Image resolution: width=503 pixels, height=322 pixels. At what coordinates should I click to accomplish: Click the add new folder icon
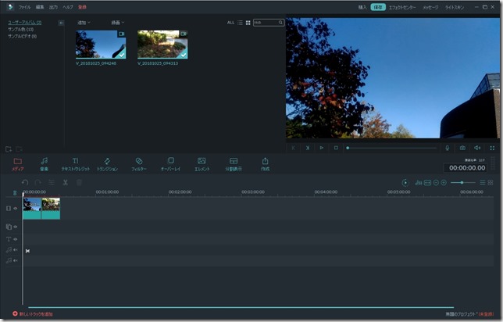click(9, 149)
